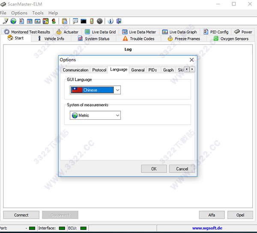Click the clipboard paste toolbar icon
This screenshot has width=257, height=233.
click(x=65, y=21)
